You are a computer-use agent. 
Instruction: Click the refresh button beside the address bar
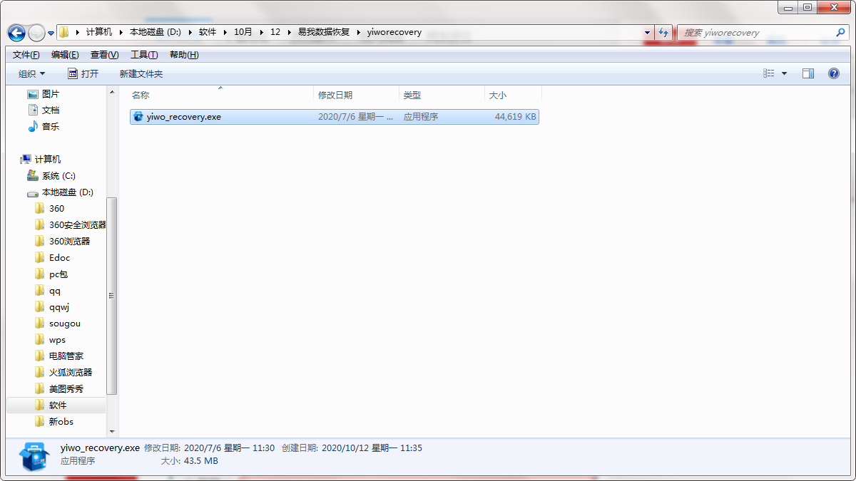(x=664, y=33)
